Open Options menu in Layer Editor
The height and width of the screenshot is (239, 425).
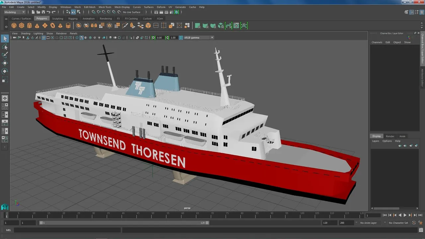pos(387,141)
